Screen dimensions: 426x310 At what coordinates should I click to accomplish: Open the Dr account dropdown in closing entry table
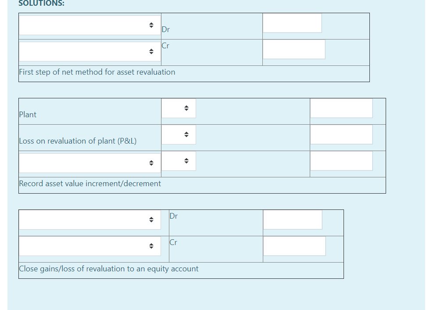[89, 220]
